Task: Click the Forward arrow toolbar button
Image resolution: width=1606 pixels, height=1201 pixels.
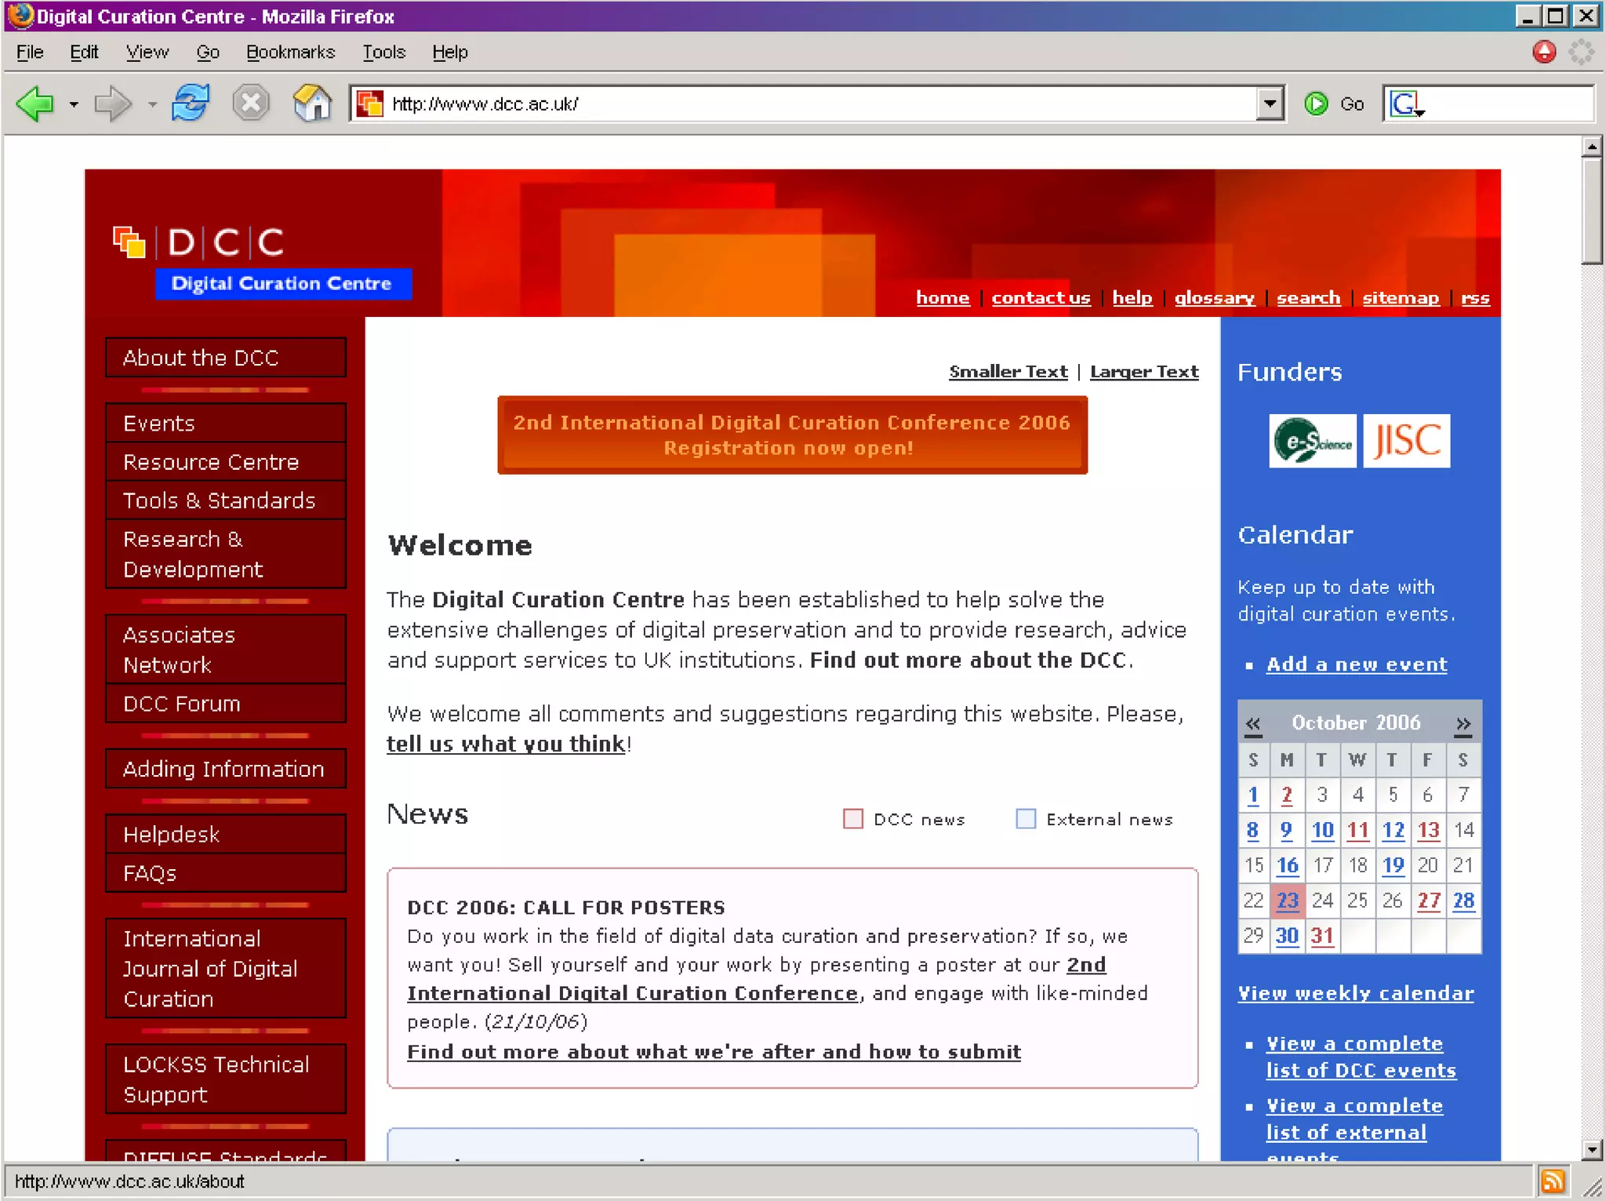Action: pyautogui.click(x=114, y=104)
